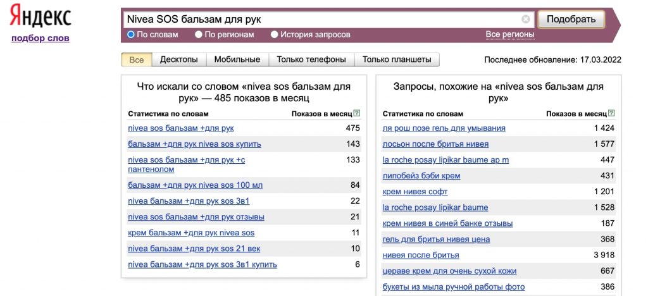Click the impressions value 475
Screen dimensions: 648x296
pos(353,128)
